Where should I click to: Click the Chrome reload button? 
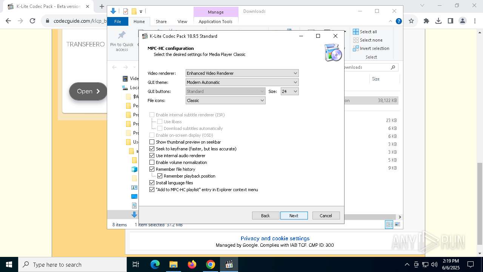click(x=32, y=21)
